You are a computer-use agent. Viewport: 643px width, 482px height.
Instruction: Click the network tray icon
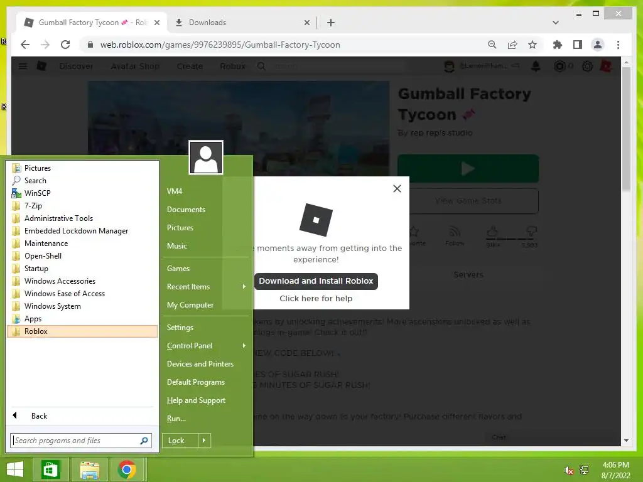(584, 470)
